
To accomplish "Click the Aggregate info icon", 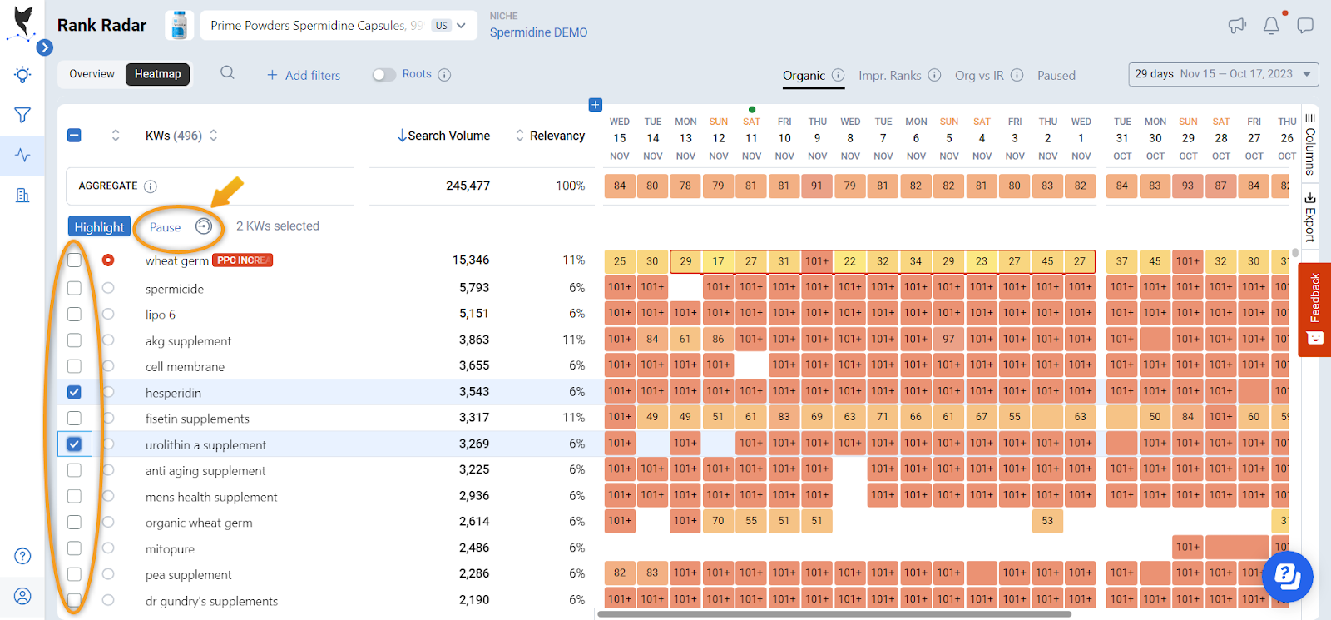I will [x=151, y=186].
